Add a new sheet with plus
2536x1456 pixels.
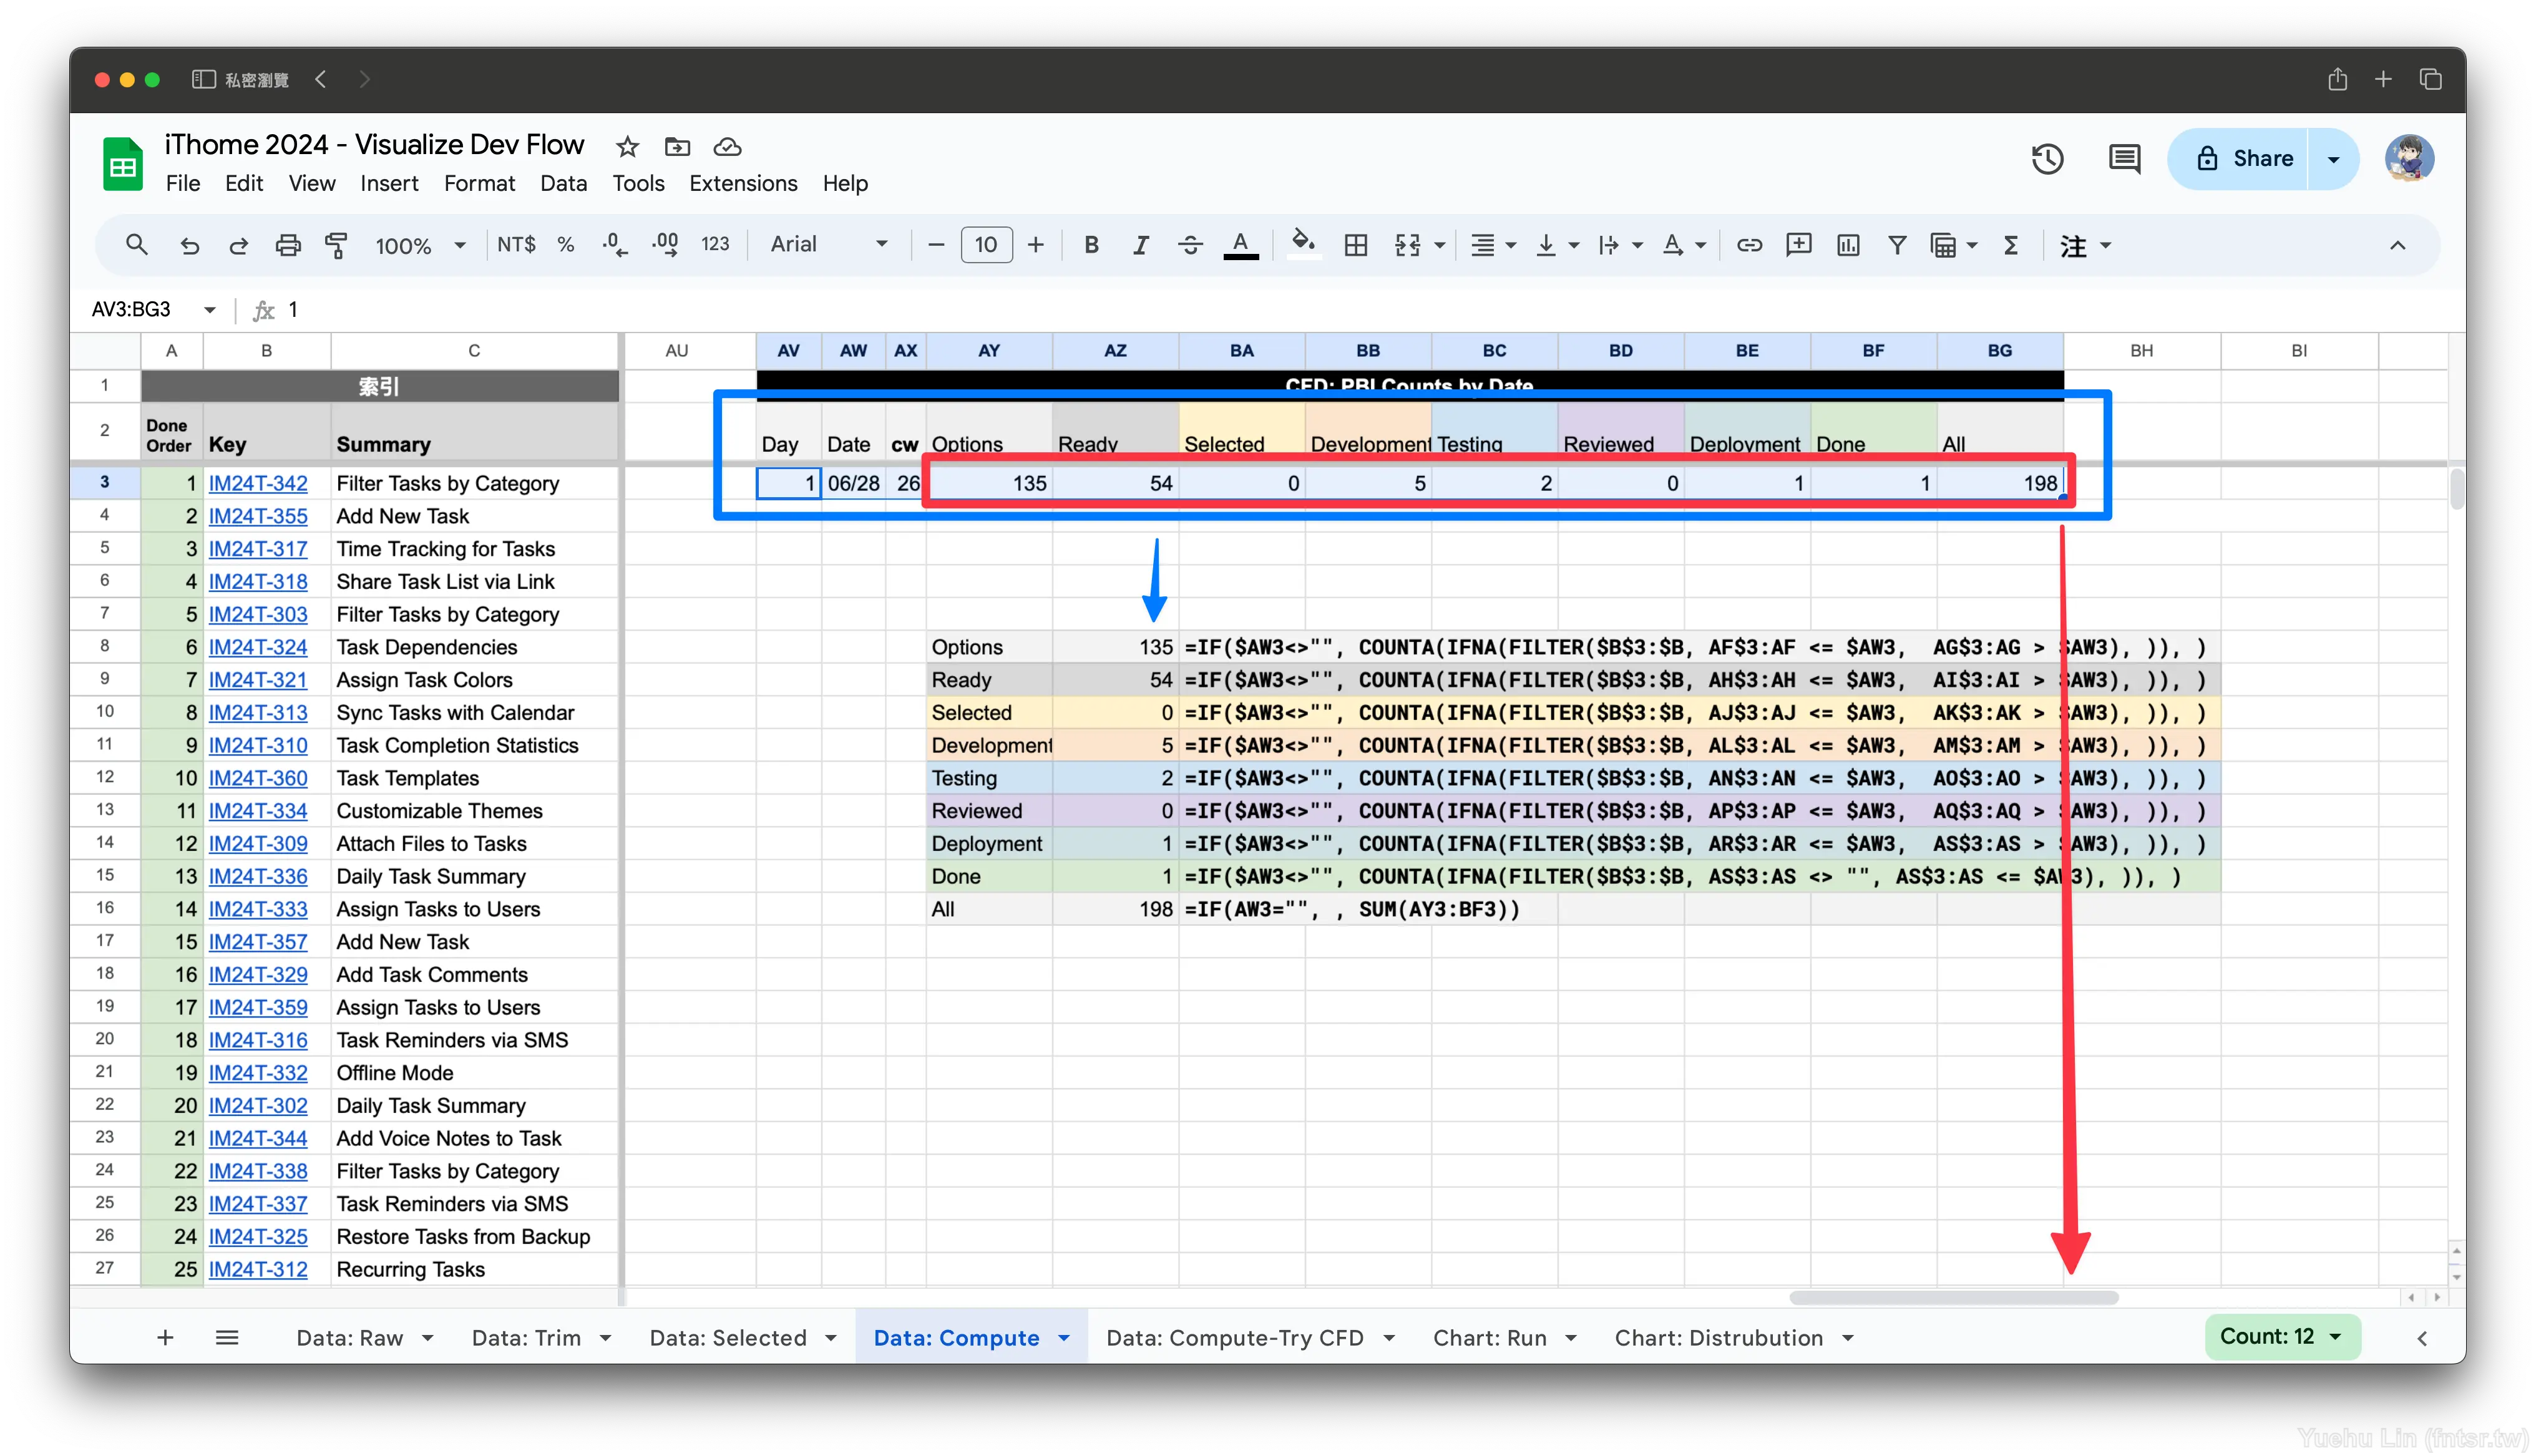[166, 1337]
